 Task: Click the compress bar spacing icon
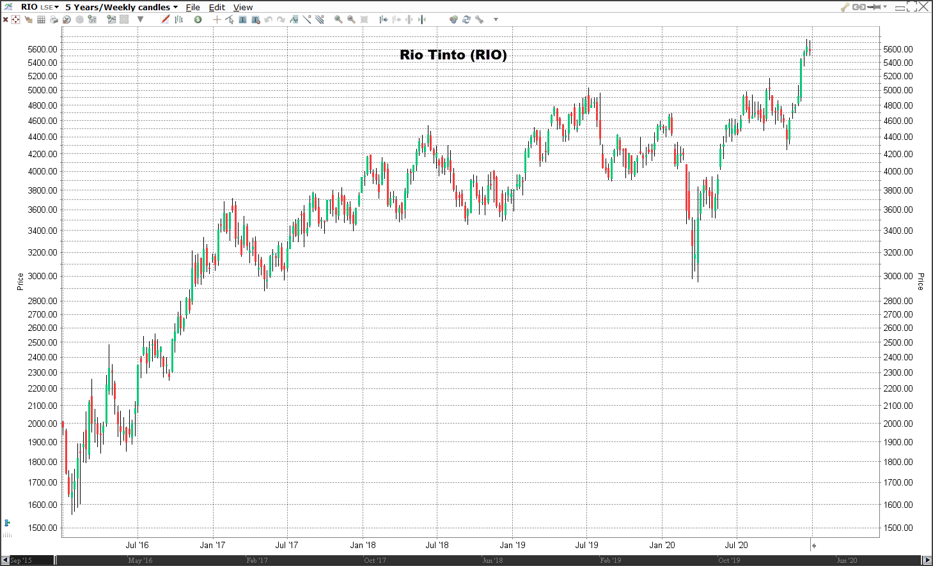point(421,20)
